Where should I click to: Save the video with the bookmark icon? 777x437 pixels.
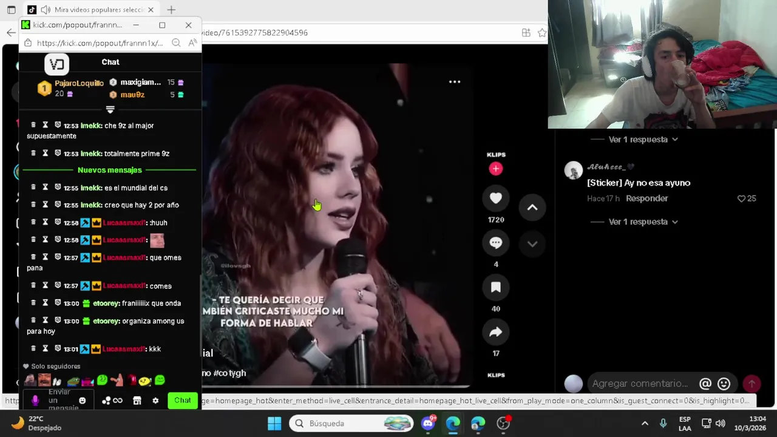point(496,287)
